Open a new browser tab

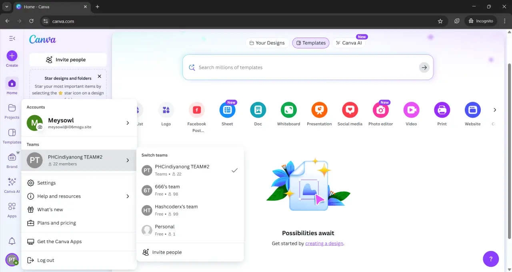tap(97, 7)
